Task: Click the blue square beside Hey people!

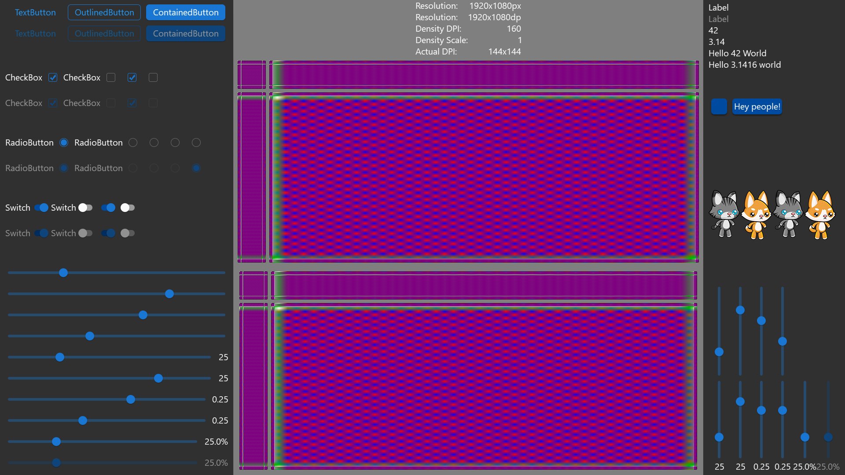Action: pyautogui.click(x=719, y=106)
